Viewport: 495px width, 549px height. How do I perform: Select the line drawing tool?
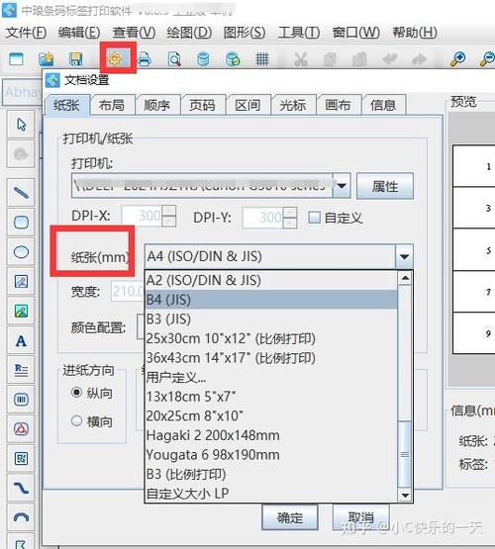pos(21,192)
